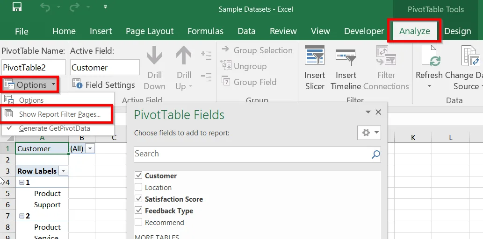Click the Group Field command
Viewport: 483px width, 239px height.
249,82
